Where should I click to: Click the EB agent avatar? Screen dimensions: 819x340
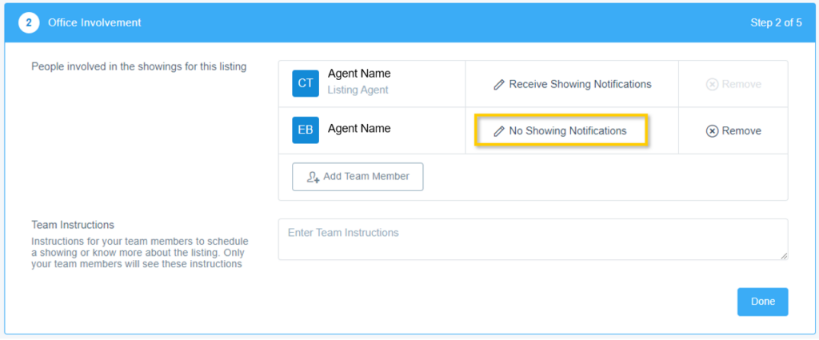click(x=306, y=130)
